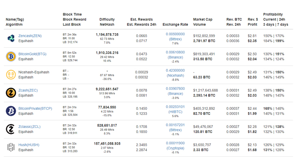The width and height of the screenshot is (296, 166).
Task: Click the Nicehash smiley face icon
Action: (11, 74)
